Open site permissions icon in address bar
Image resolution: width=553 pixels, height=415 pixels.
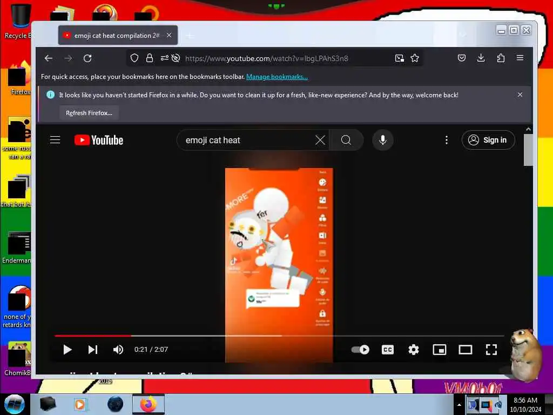click(164, 58)
